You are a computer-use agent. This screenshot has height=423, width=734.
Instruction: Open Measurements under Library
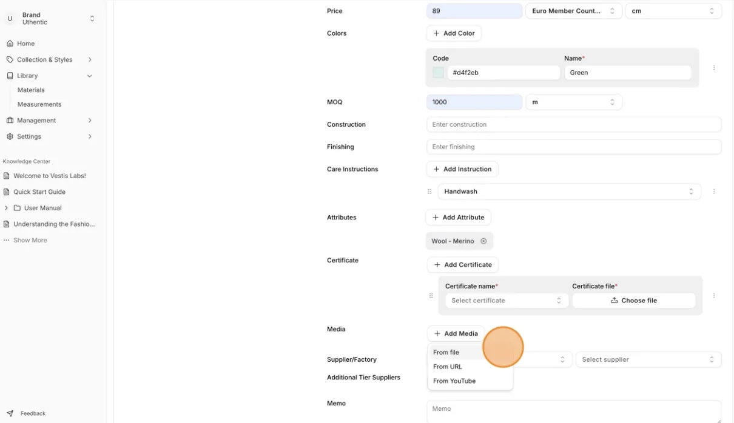(39, 104)
